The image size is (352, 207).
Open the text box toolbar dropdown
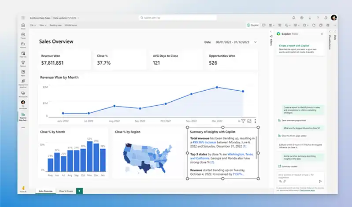(x=272, y=25)
